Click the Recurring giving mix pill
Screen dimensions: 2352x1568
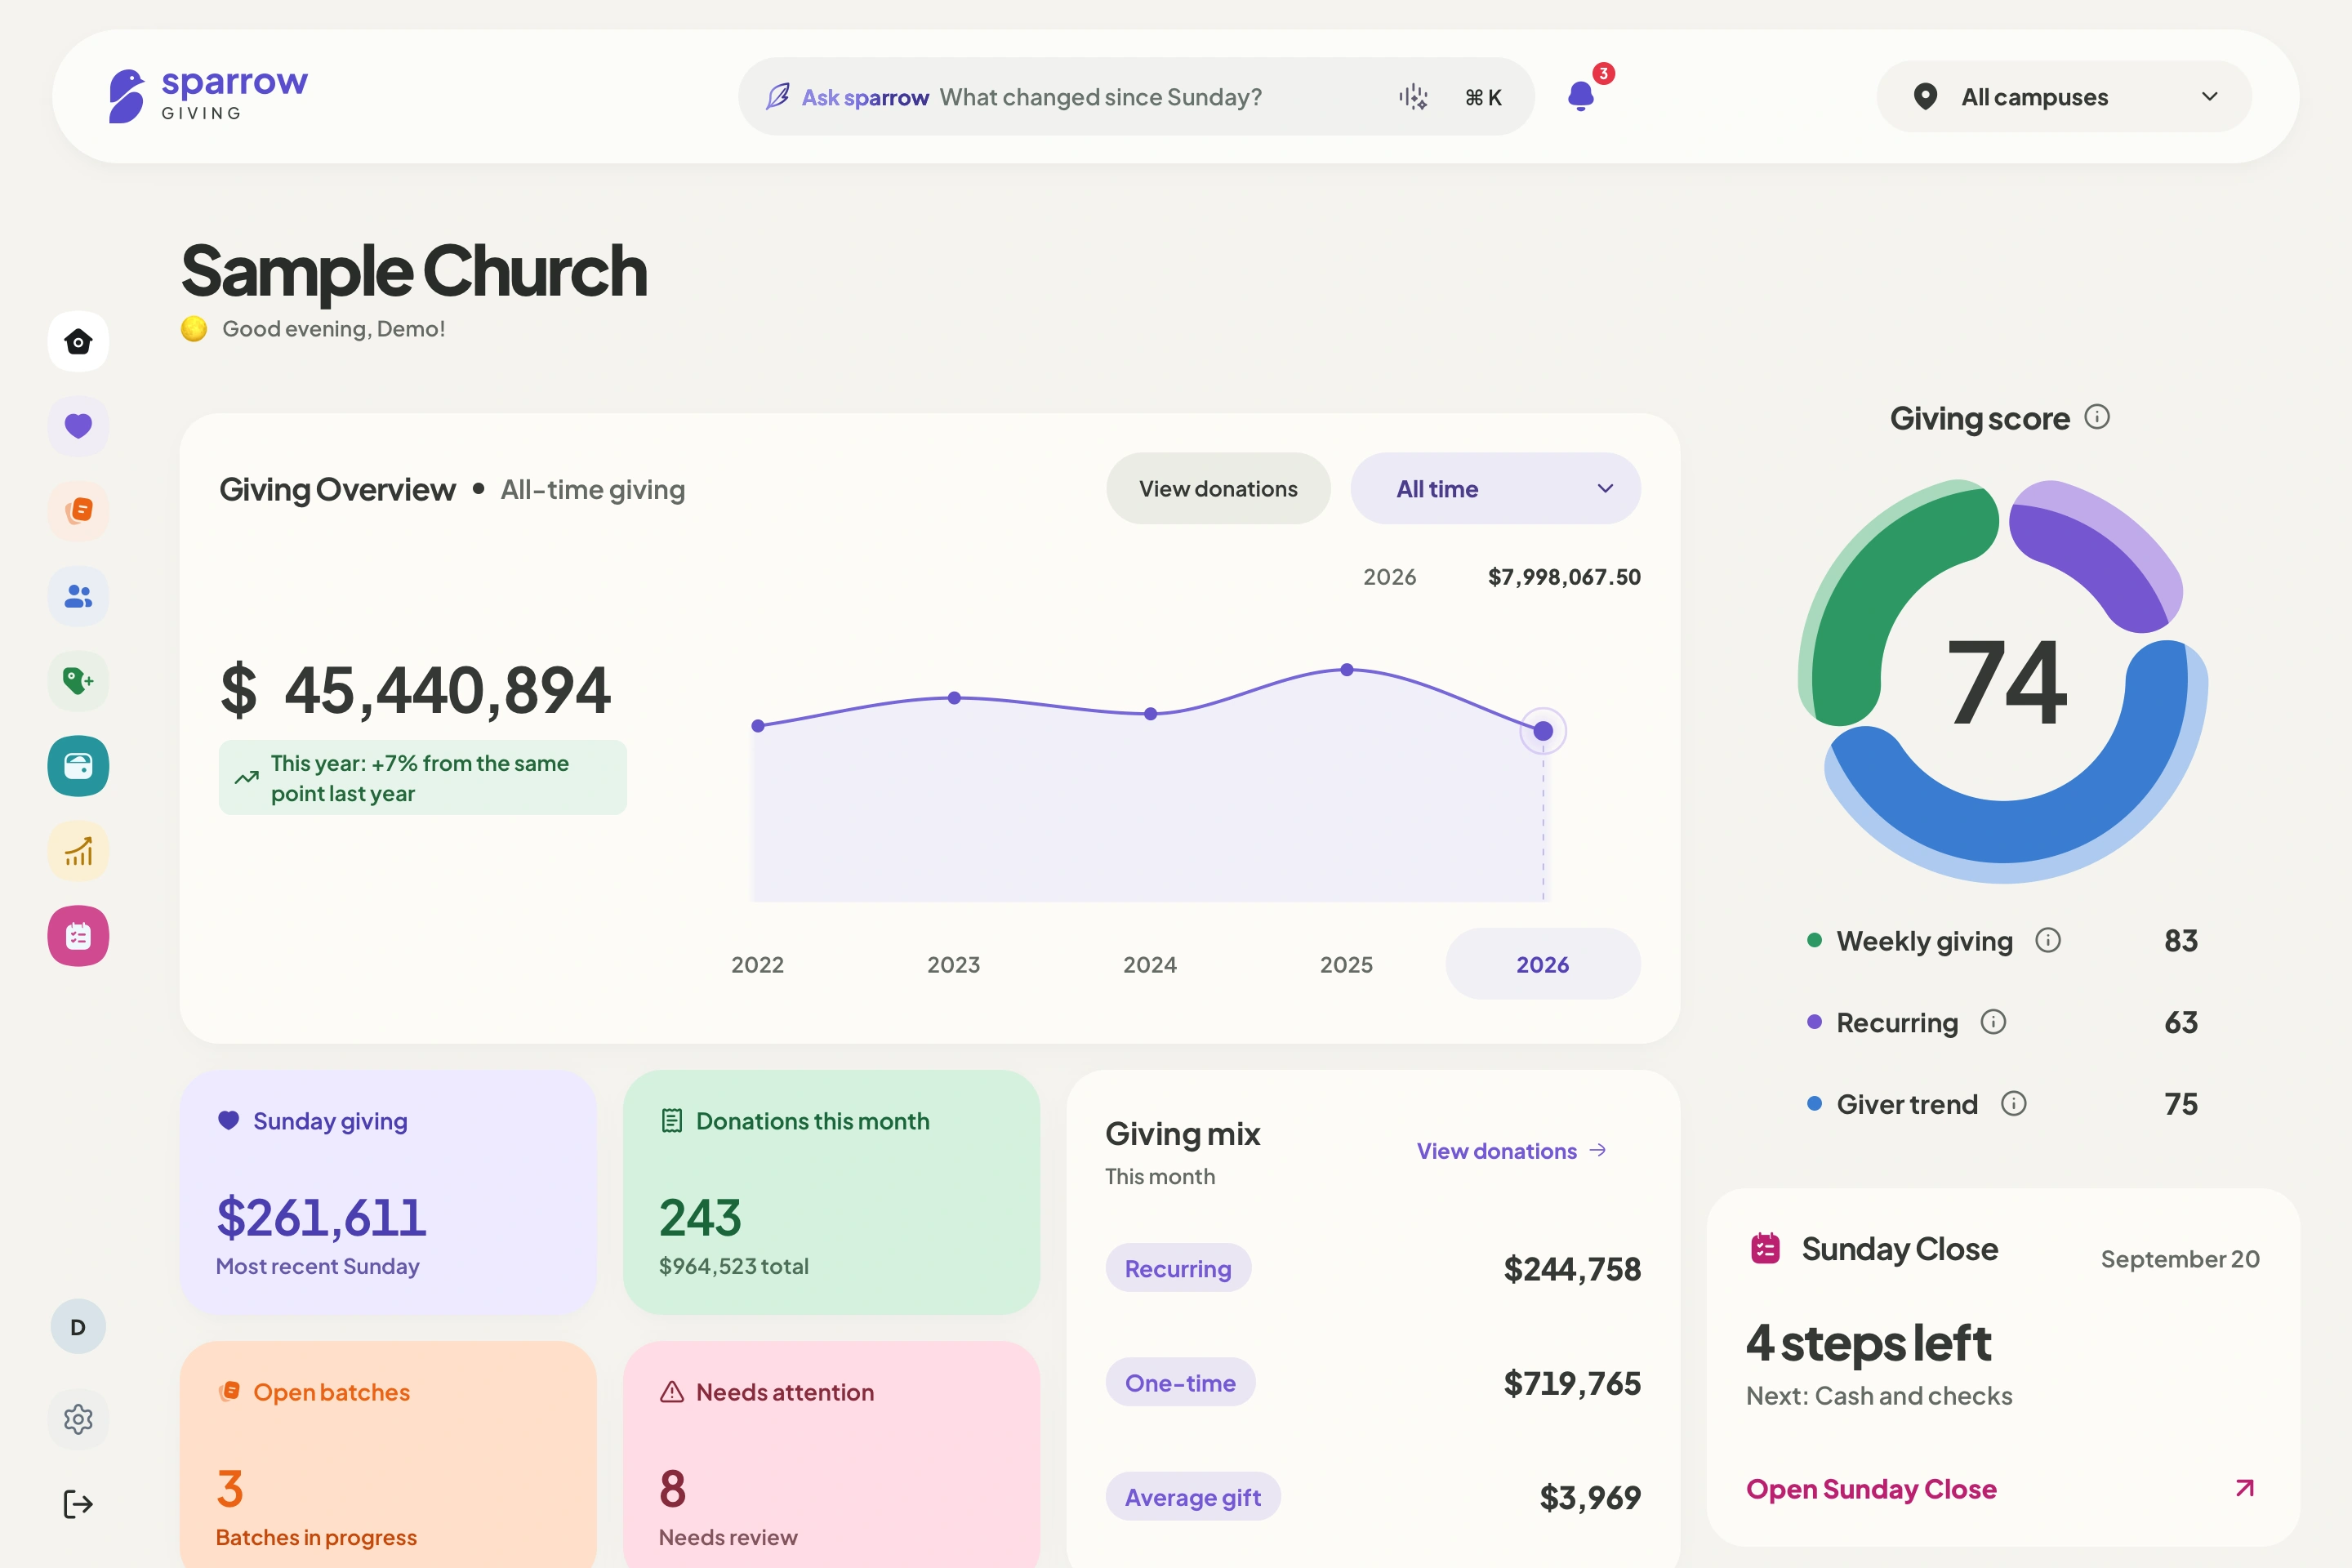click(x=1178, y=1268)
